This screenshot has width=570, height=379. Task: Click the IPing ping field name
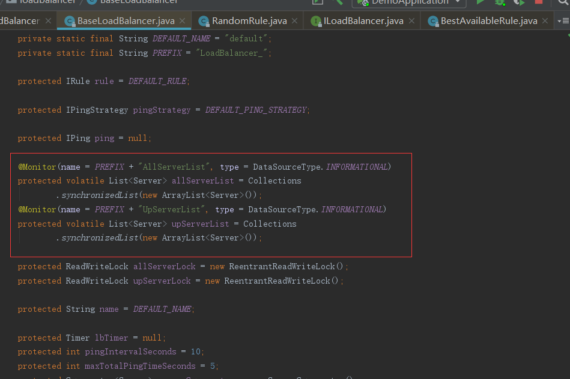(x=105, y=139)
